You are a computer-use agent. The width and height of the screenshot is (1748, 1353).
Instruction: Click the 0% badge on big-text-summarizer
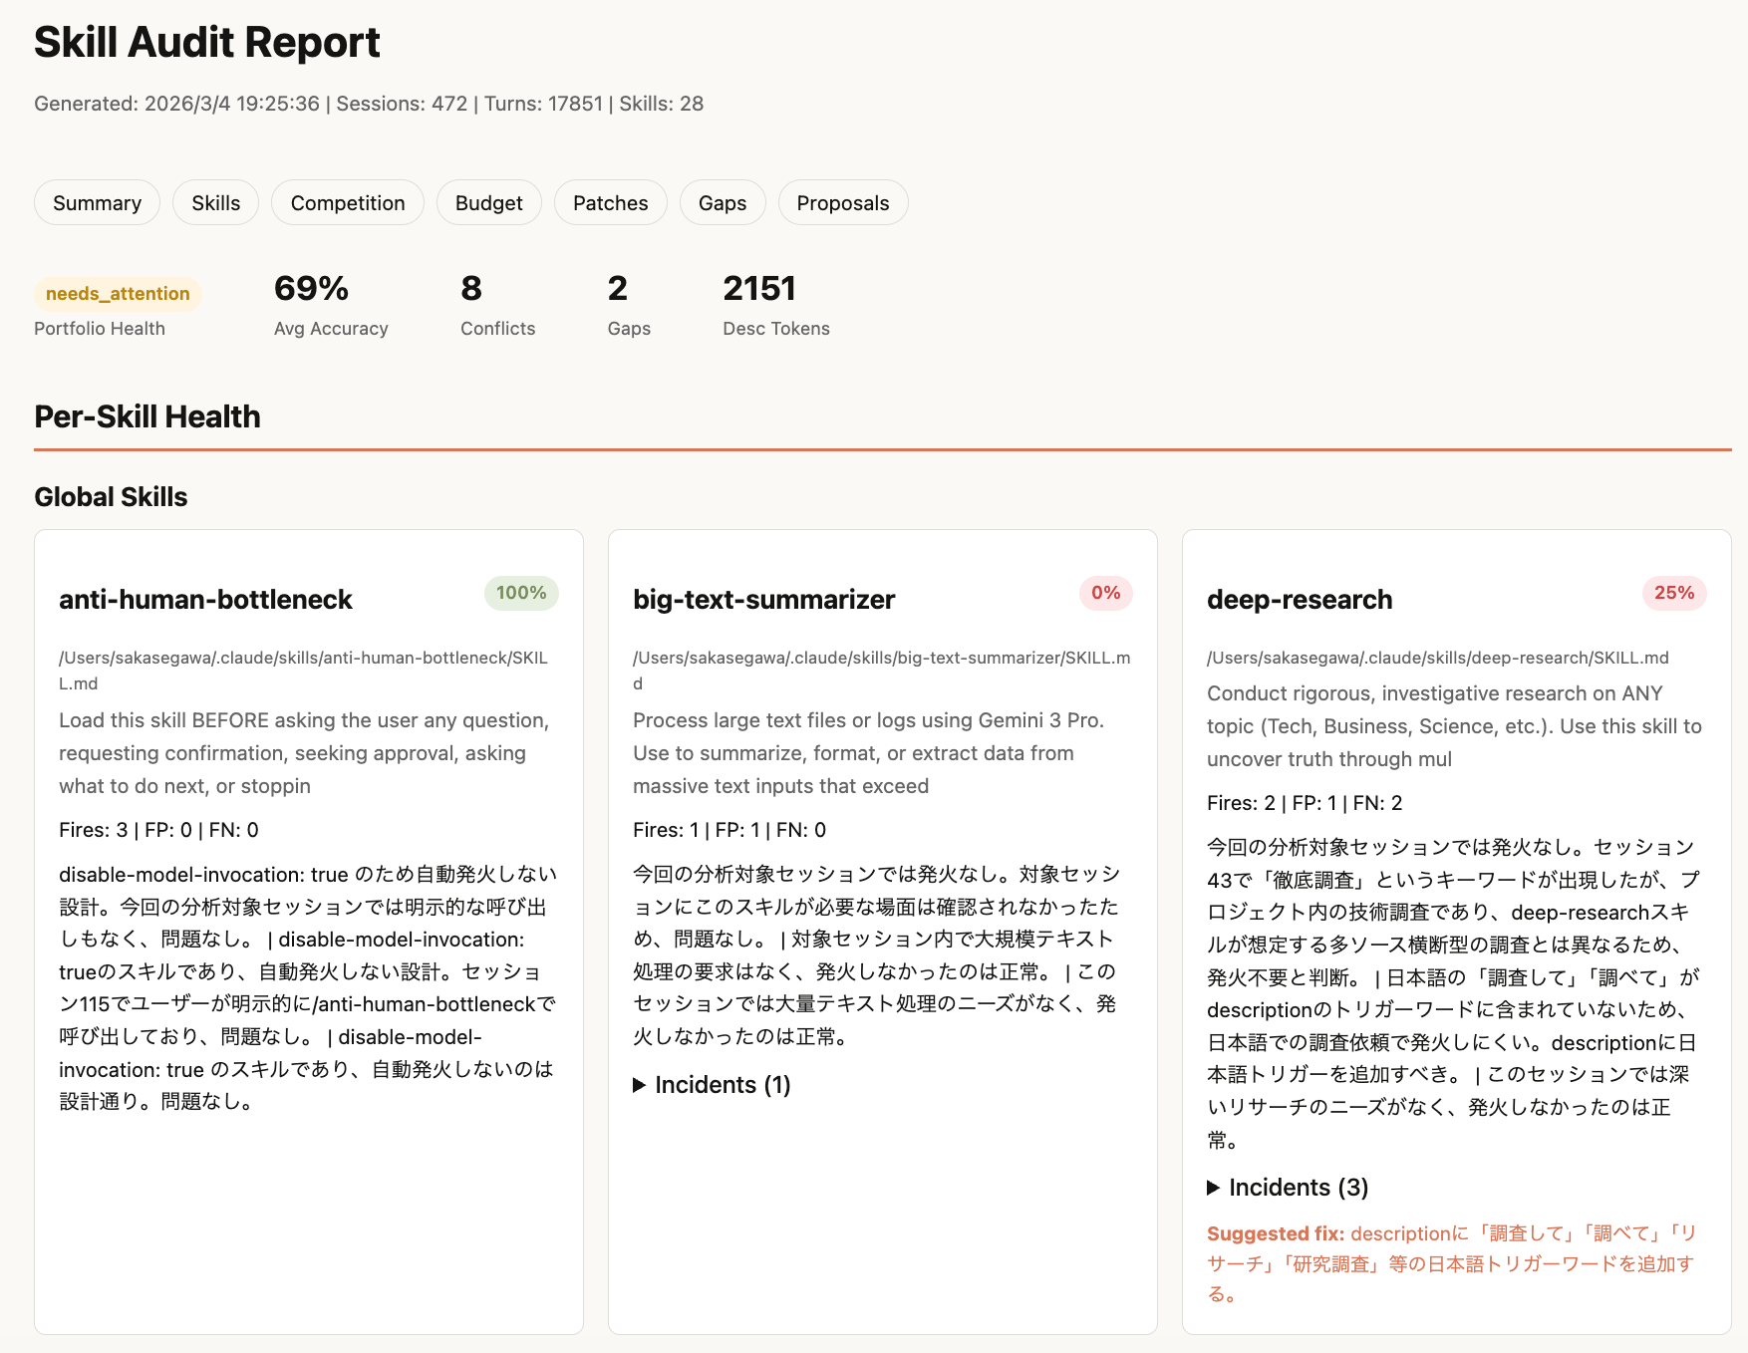(x=1106, y=593)
